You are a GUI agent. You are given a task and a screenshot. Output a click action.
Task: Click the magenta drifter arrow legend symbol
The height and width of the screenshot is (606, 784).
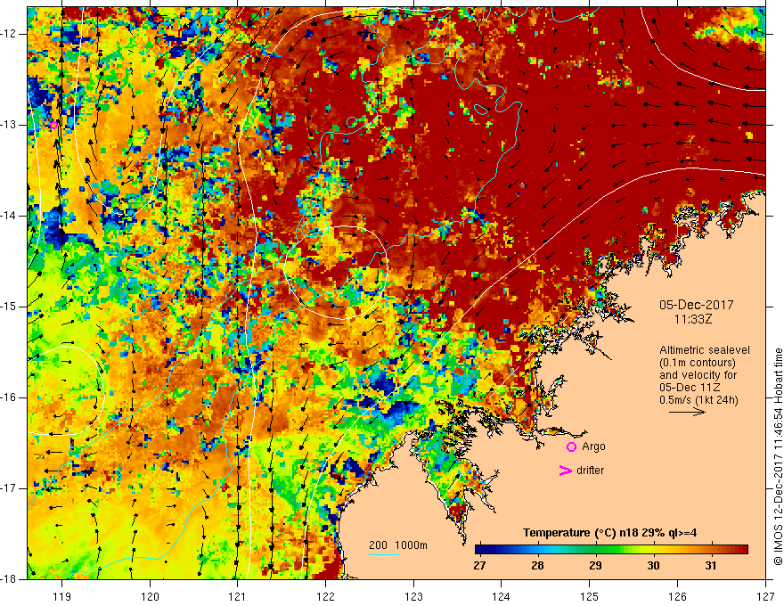565,471
